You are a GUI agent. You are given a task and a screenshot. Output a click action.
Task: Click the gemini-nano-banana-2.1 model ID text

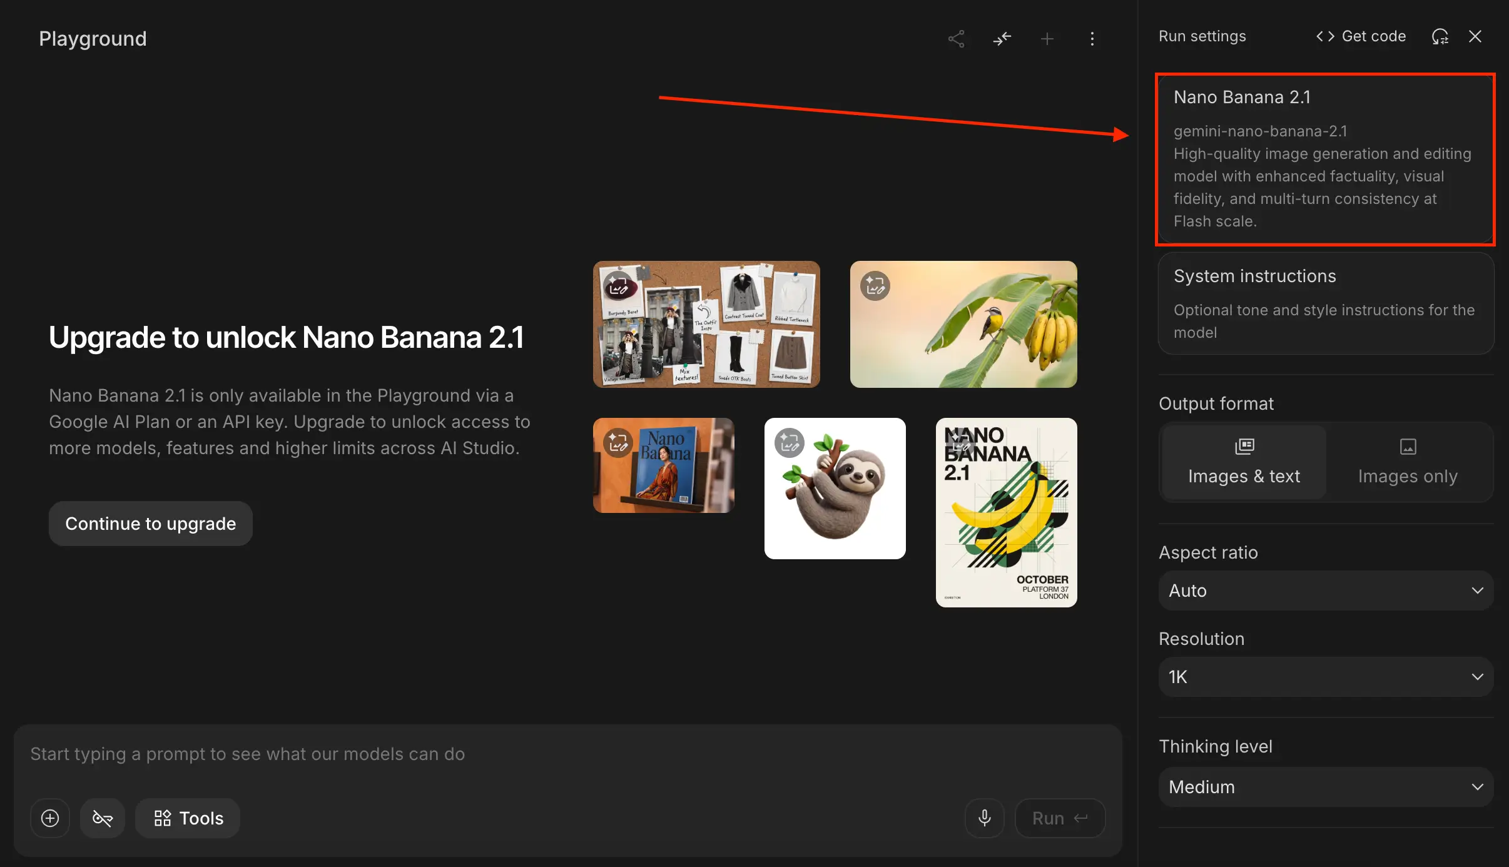[x=1260, y=131]
